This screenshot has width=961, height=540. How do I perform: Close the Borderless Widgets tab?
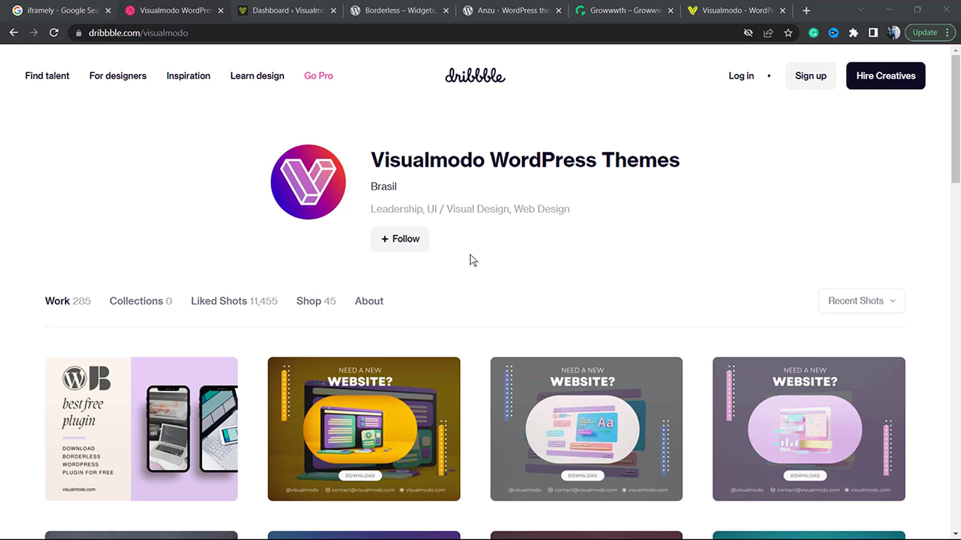446,10
